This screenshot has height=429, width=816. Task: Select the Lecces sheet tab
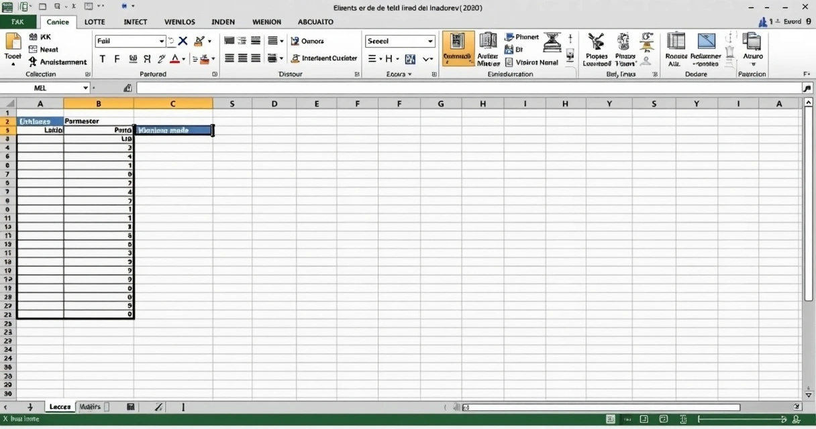pyautogui.click(x=60, y=407)
